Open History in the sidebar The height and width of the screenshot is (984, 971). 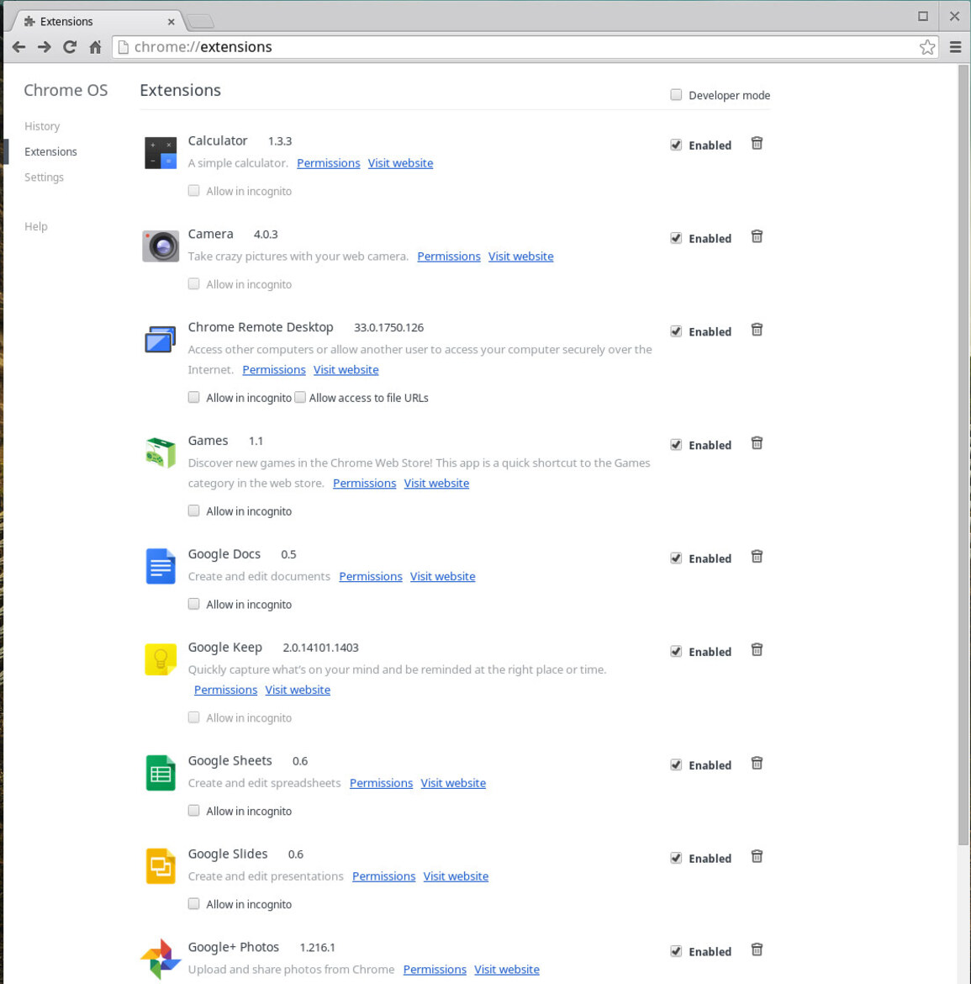click(42, 126)
